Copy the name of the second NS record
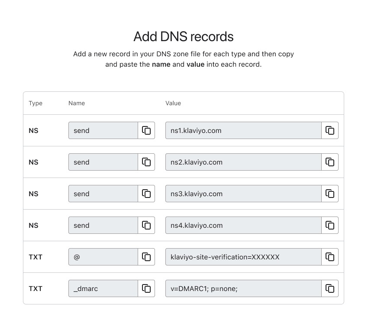This screenshot has height=330, width=368. point(146,162)
